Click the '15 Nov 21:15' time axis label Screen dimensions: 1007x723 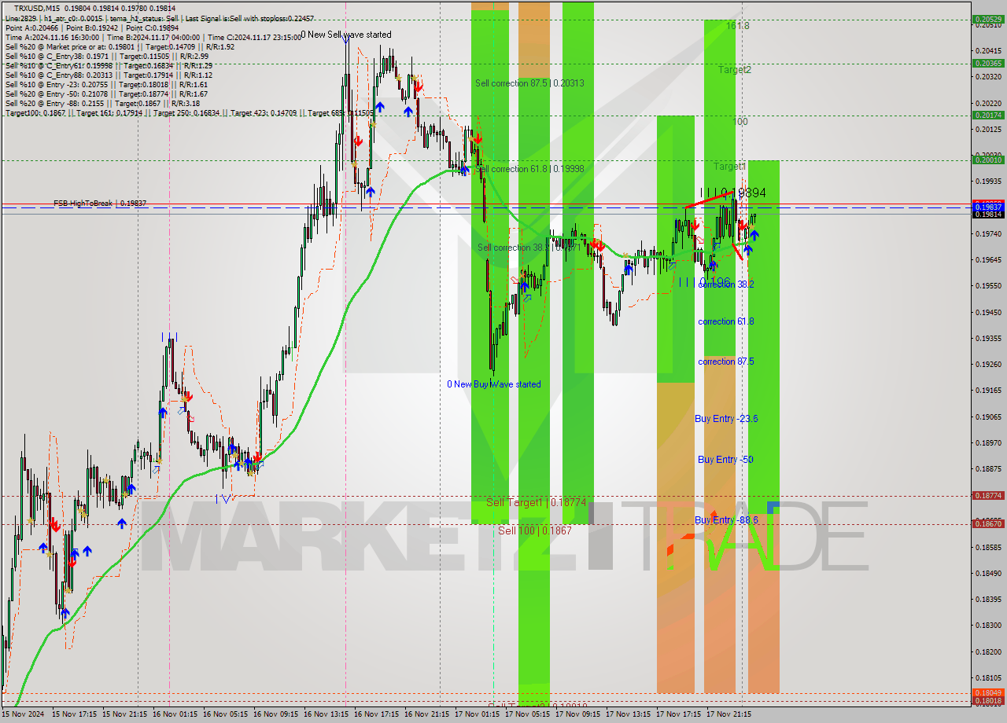point(125,715)
